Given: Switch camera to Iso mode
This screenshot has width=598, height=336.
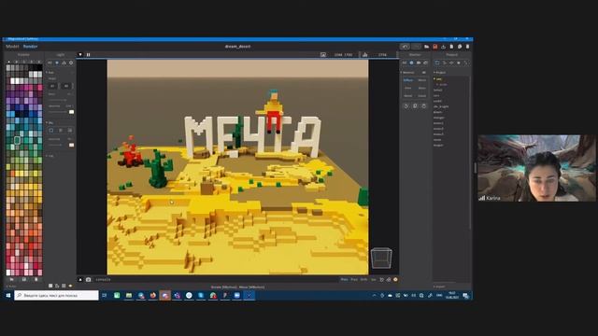Looking at the screenshot, I should [x=374, y=280].
